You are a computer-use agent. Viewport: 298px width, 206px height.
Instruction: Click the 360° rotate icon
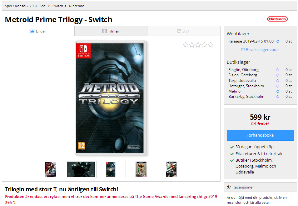tap(178, 31)
